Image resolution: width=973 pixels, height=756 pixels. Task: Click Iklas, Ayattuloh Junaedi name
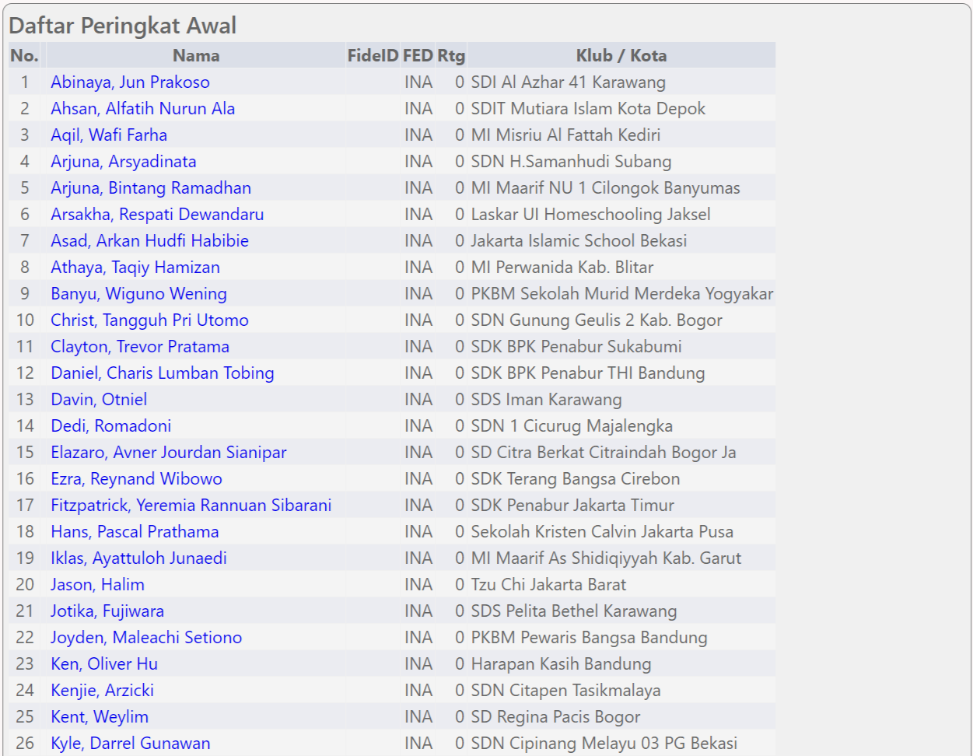[x=138, y=558]
